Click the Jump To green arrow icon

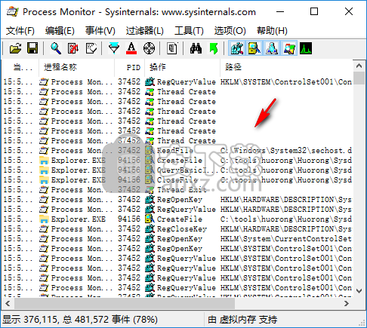[x=214, y=48]
